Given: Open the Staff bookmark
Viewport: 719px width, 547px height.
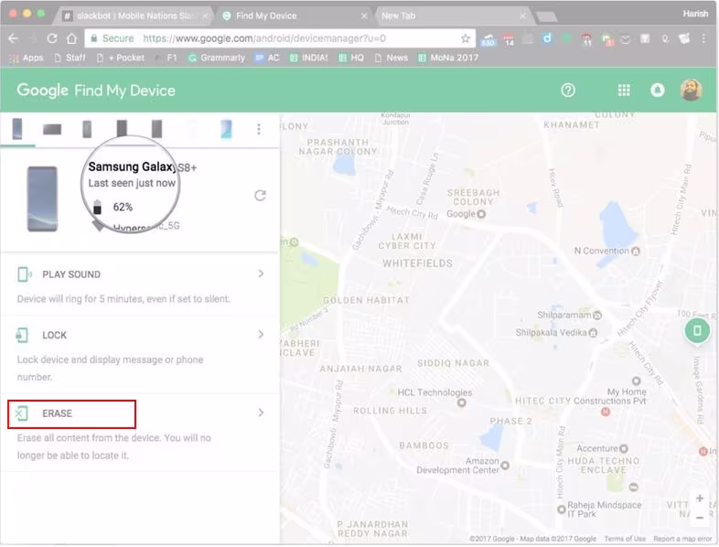Looking at the screenshot, I should click(70, 58).
